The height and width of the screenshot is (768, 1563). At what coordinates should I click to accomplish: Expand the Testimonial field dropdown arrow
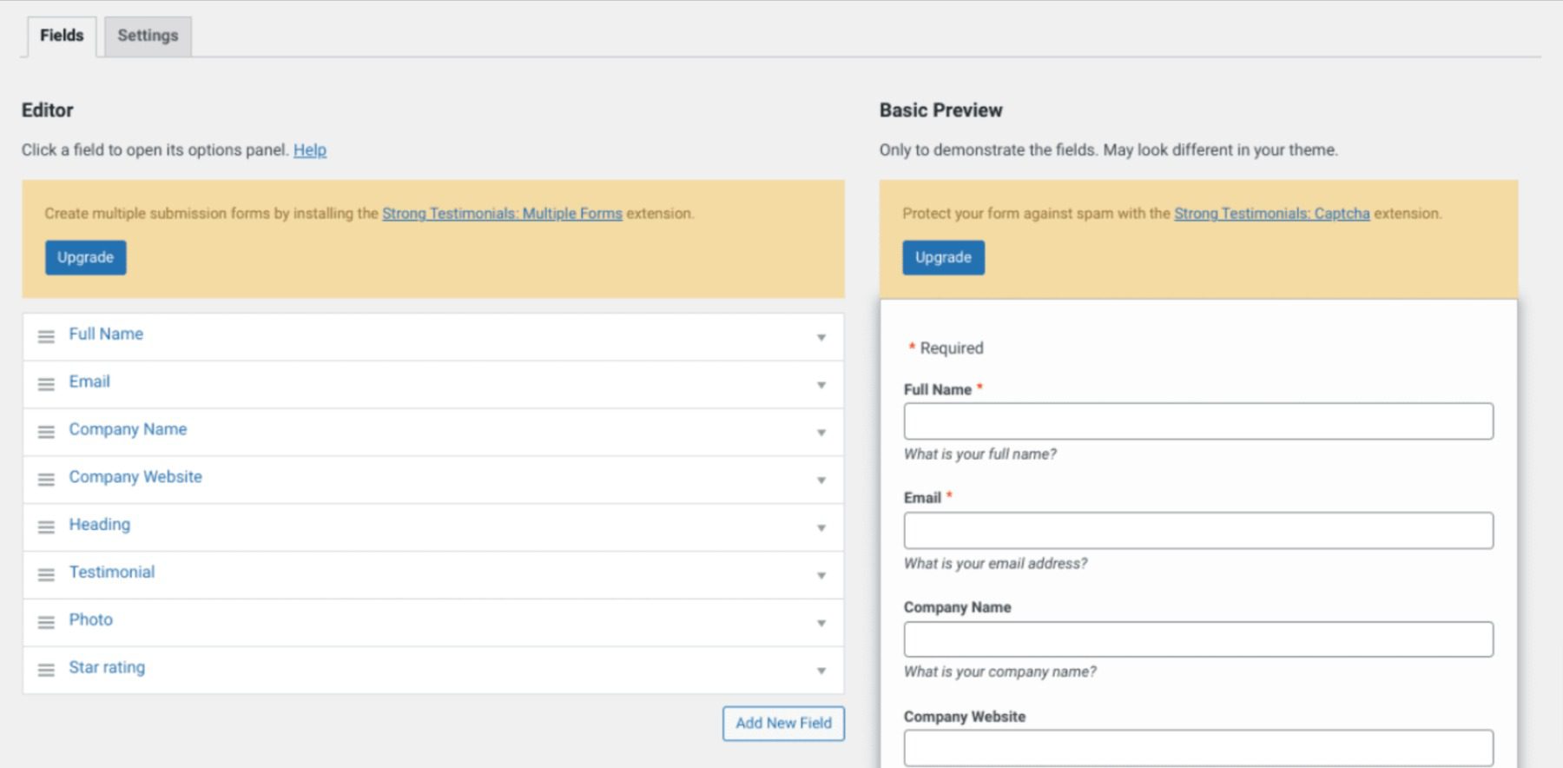(821, 575)
